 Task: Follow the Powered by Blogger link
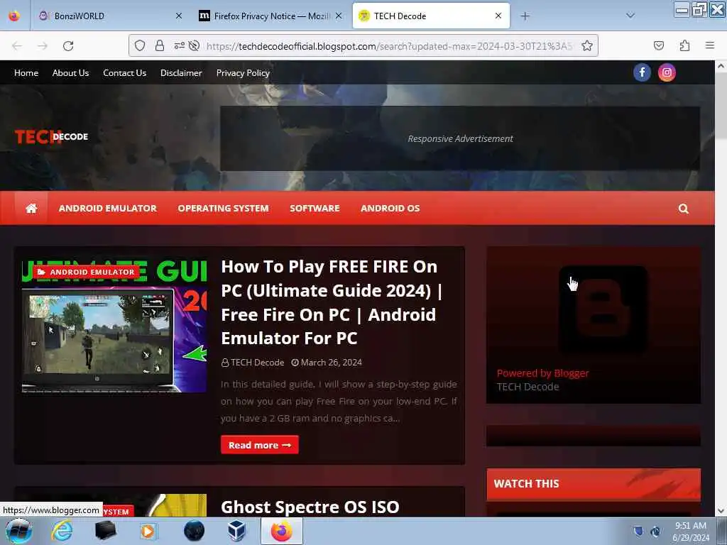542,373
